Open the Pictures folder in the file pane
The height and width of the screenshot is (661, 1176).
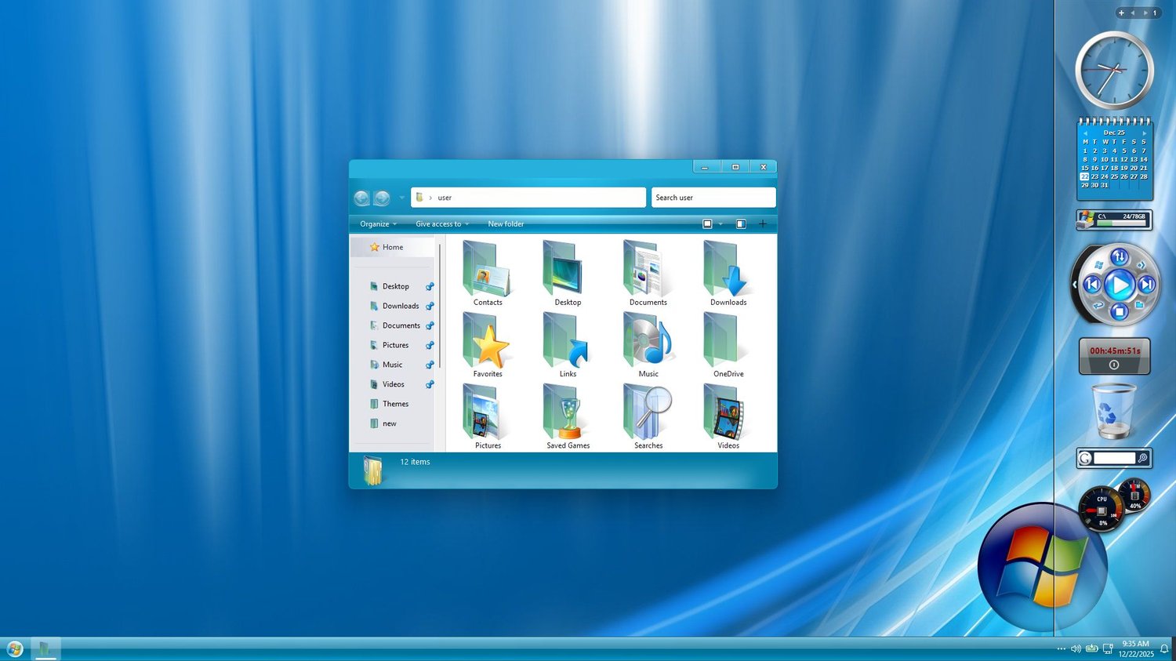[x=488, y=416]
